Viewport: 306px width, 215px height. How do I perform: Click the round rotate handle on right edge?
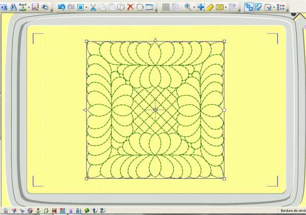[224, 110]
